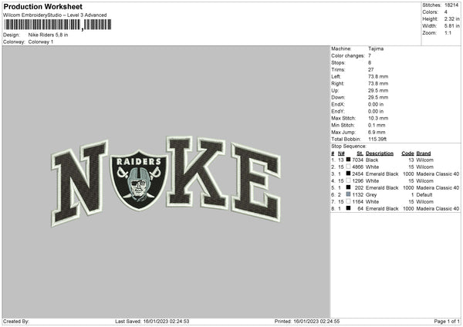Click the stitch count 1164 in row 7

357,202
